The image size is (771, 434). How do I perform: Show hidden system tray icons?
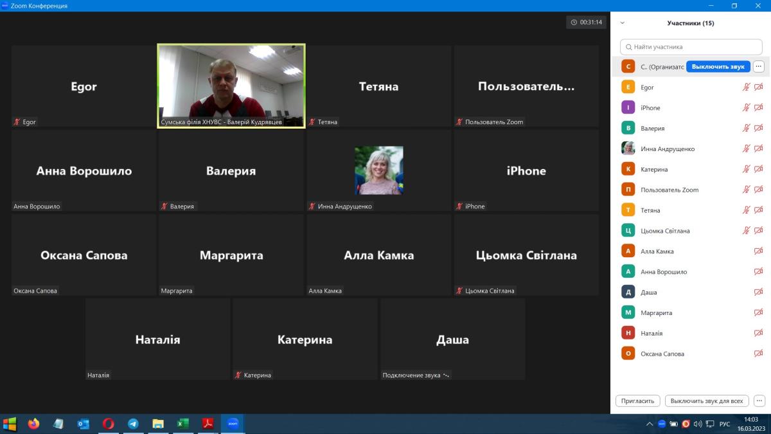tap(650, 424)
